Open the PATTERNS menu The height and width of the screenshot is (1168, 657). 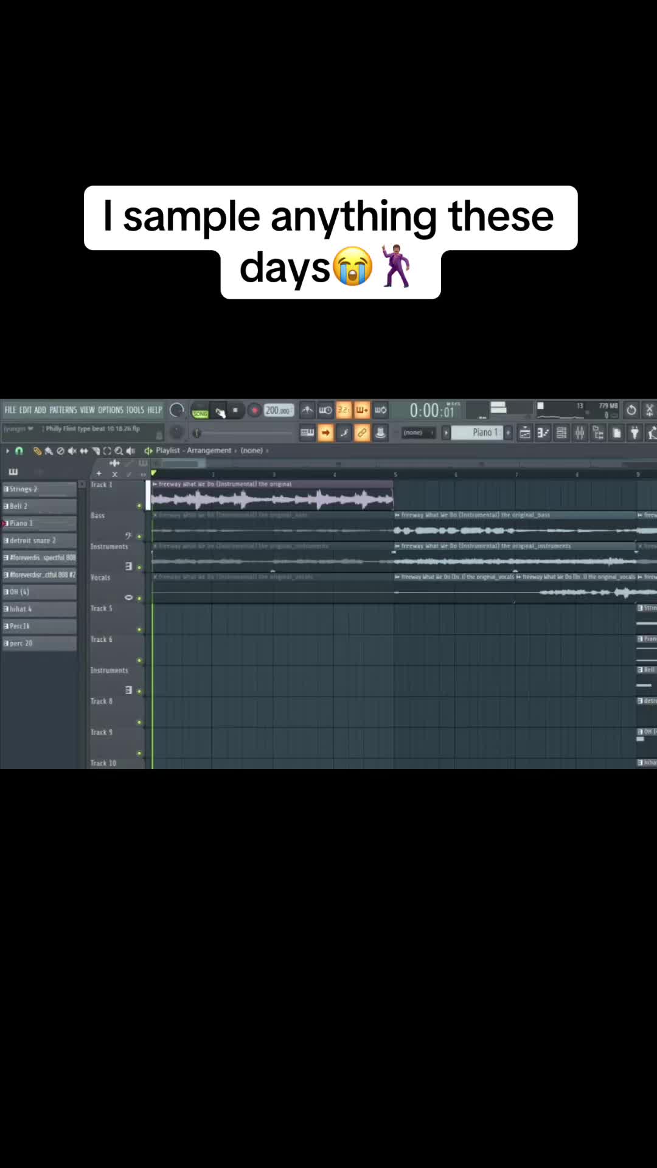63,410
